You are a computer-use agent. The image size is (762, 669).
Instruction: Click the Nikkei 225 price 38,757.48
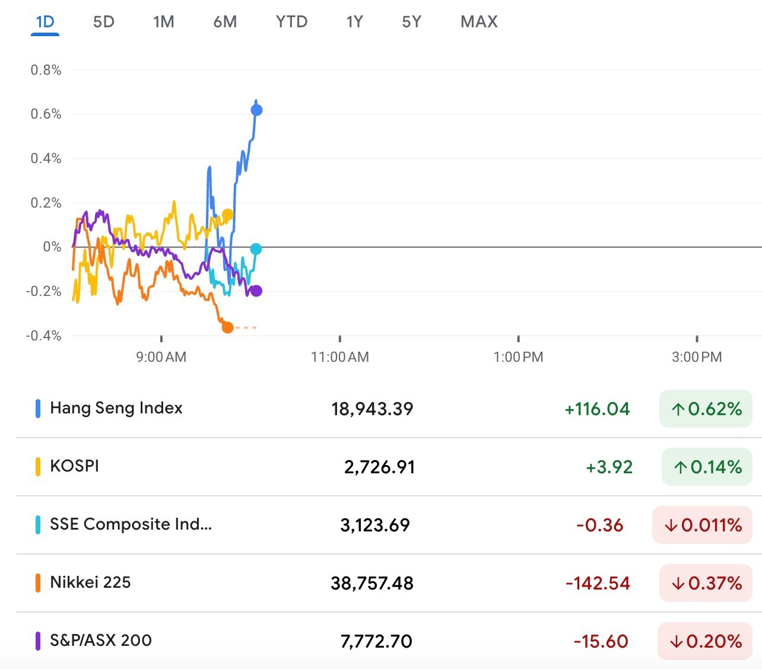372,584
